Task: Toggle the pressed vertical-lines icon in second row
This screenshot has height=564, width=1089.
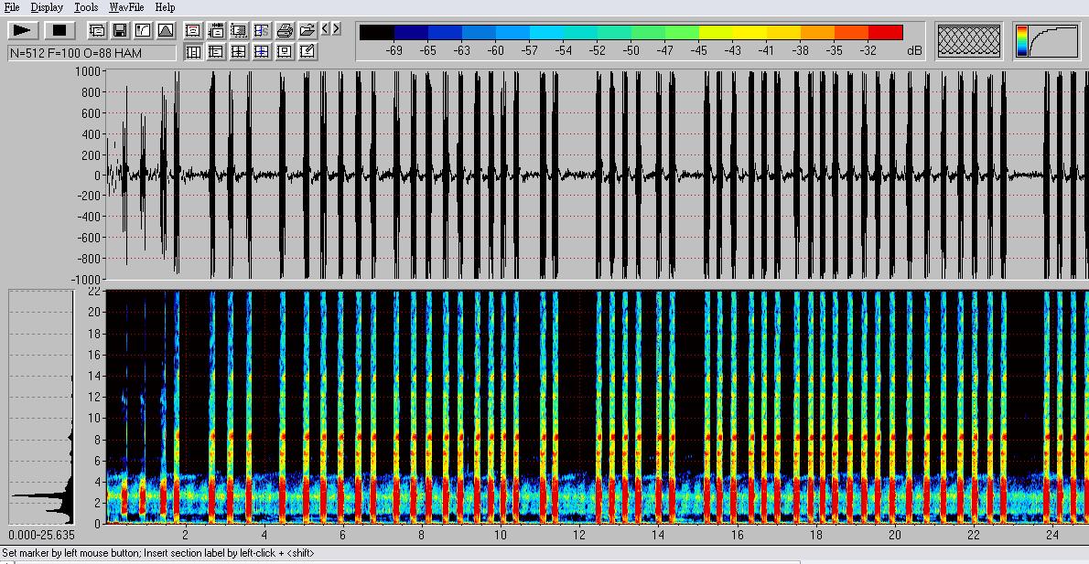Action: [x=193, y=52]
